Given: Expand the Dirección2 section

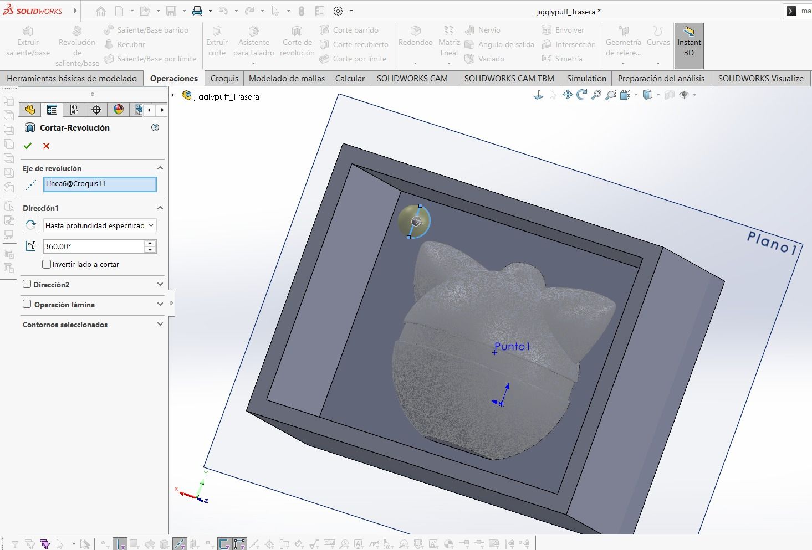Looking at the screenshot, I should pos(160,285).
